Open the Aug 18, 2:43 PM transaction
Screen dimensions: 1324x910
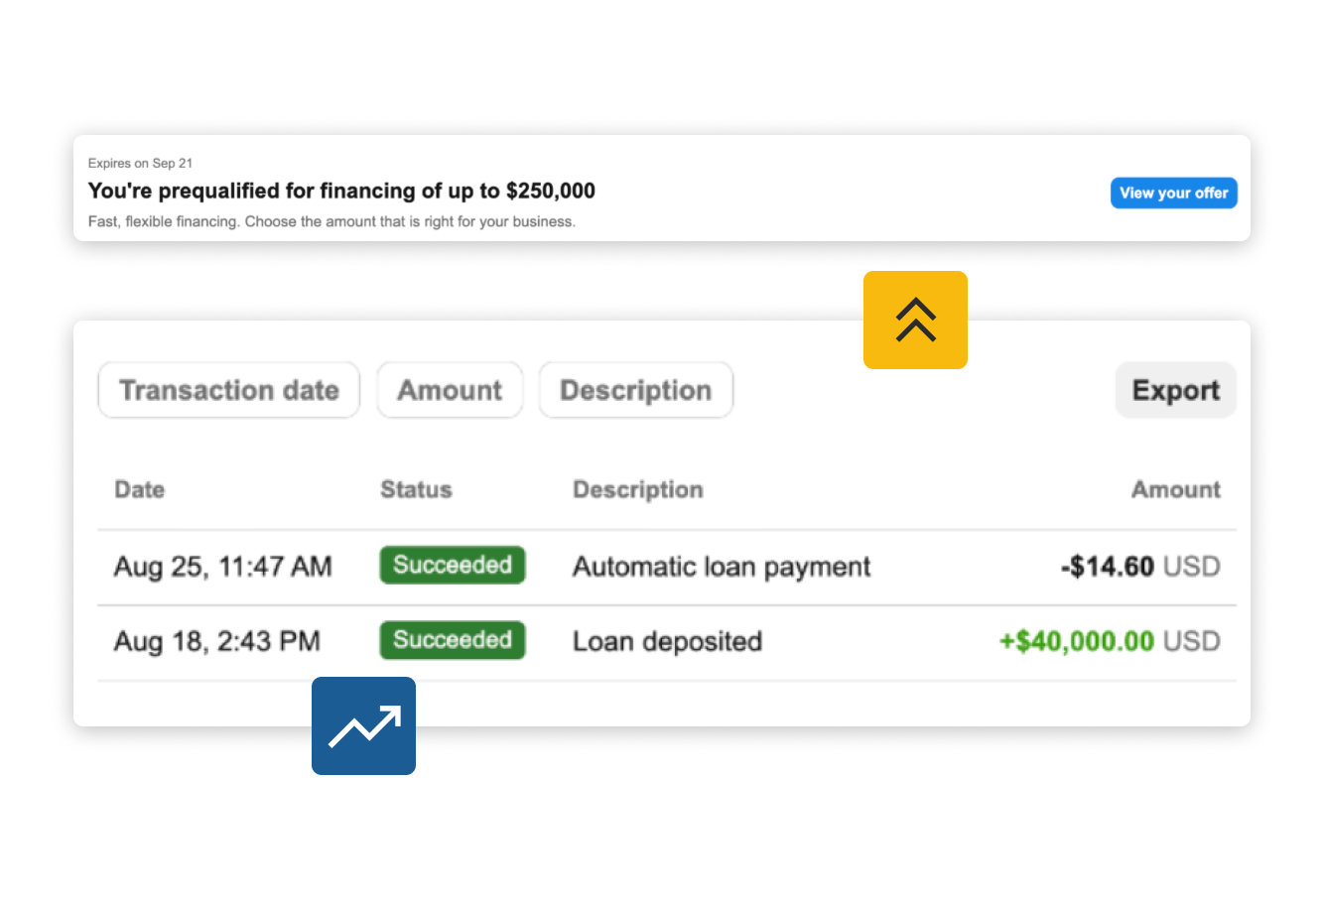(667, 642)
